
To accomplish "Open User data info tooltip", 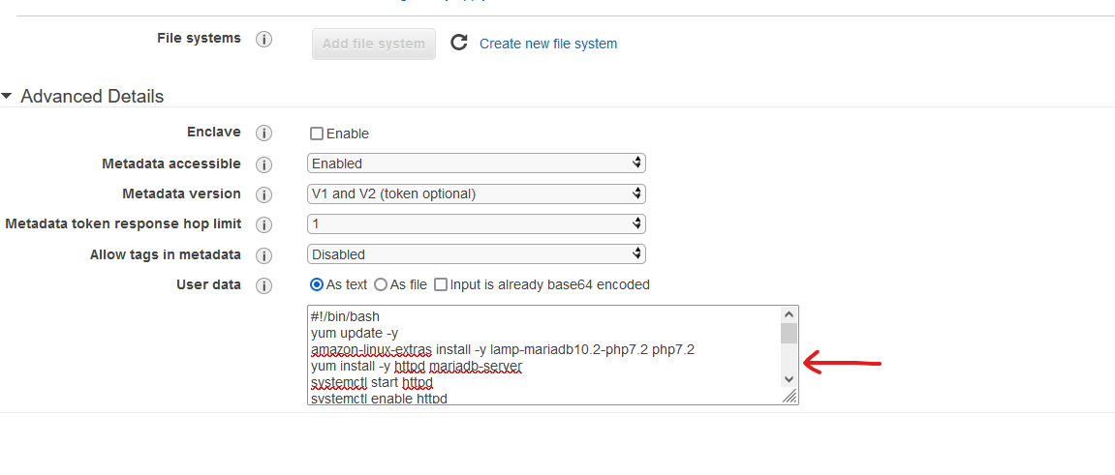I will click(263, 285).
